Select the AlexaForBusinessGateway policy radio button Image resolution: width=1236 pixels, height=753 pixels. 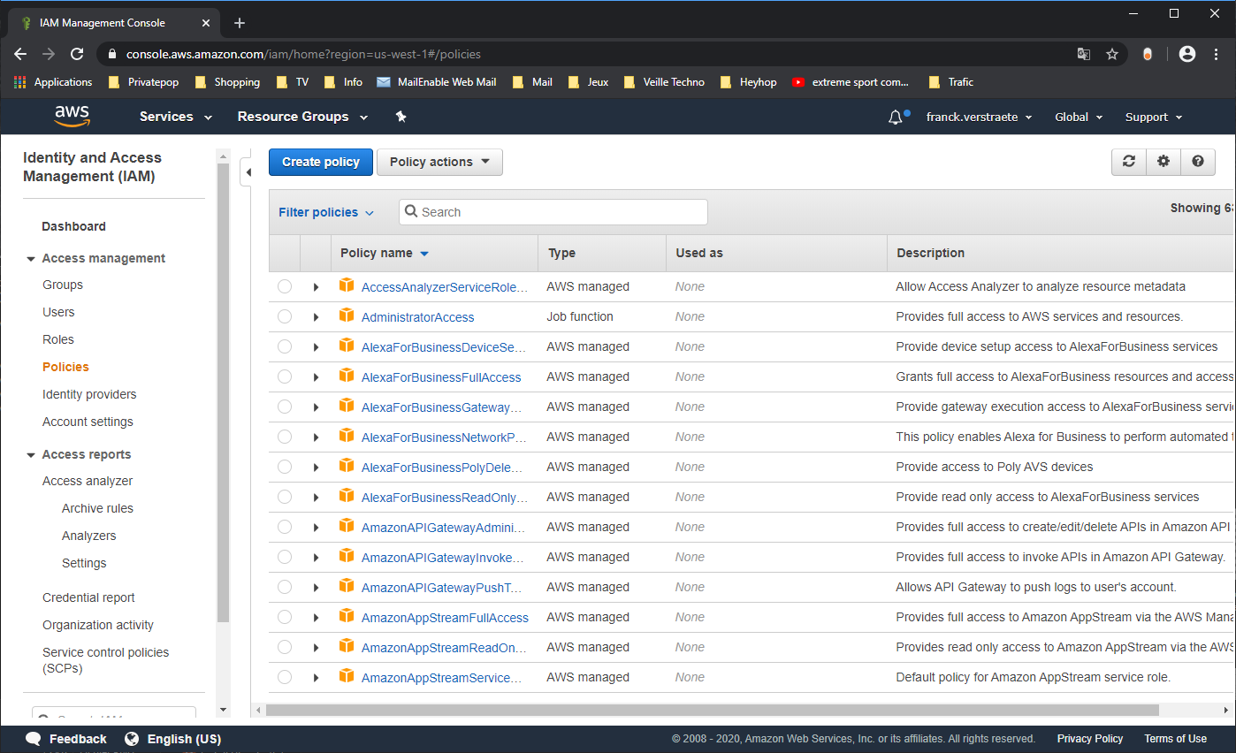285,407
